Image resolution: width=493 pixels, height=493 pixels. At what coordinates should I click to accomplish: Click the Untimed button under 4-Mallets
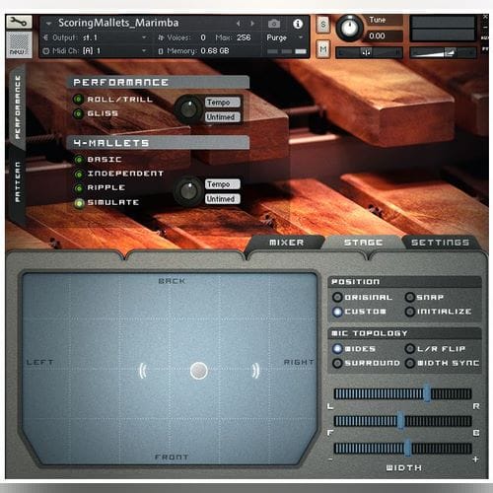coord(223,199)
